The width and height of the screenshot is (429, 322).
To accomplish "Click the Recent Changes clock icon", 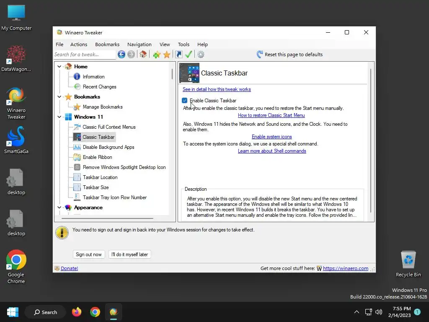I will (x=78, y=86).
